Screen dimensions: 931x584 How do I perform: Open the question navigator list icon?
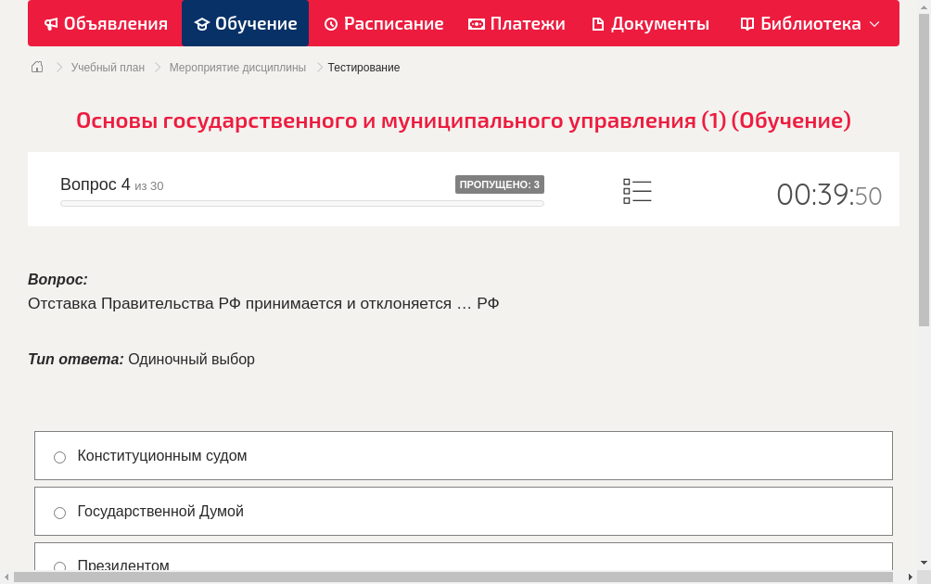637,191
